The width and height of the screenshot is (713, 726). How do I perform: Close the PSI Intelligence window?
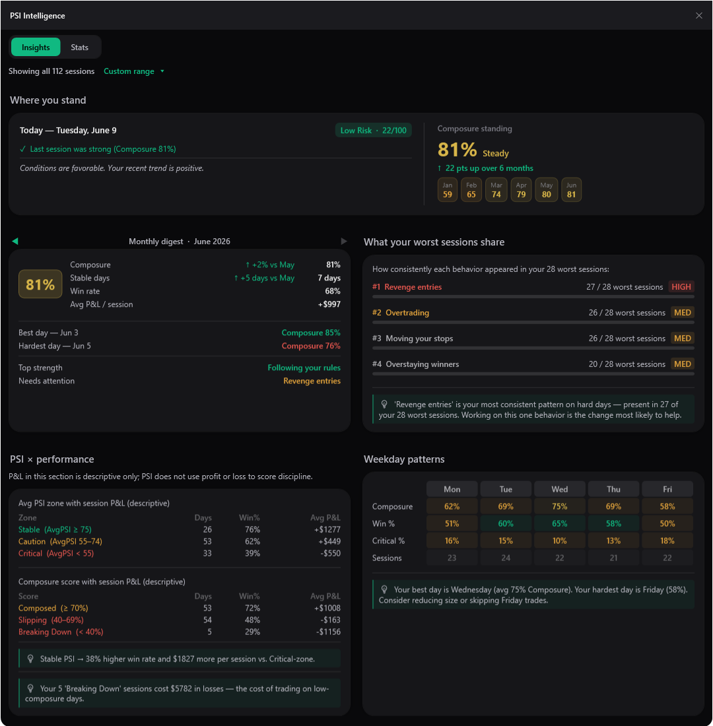coord(698,16)
